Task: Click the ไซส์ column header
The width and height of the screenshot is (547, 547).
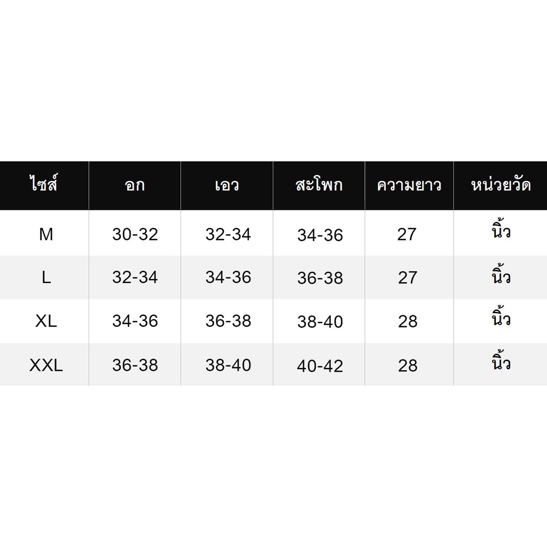Action: coord(44,184)
